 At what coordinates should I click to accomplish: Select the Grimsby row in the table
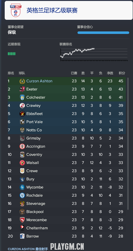[67, 138]
